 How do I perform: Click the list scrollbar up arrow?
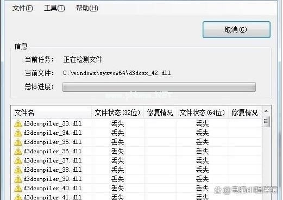pos(266,111)
